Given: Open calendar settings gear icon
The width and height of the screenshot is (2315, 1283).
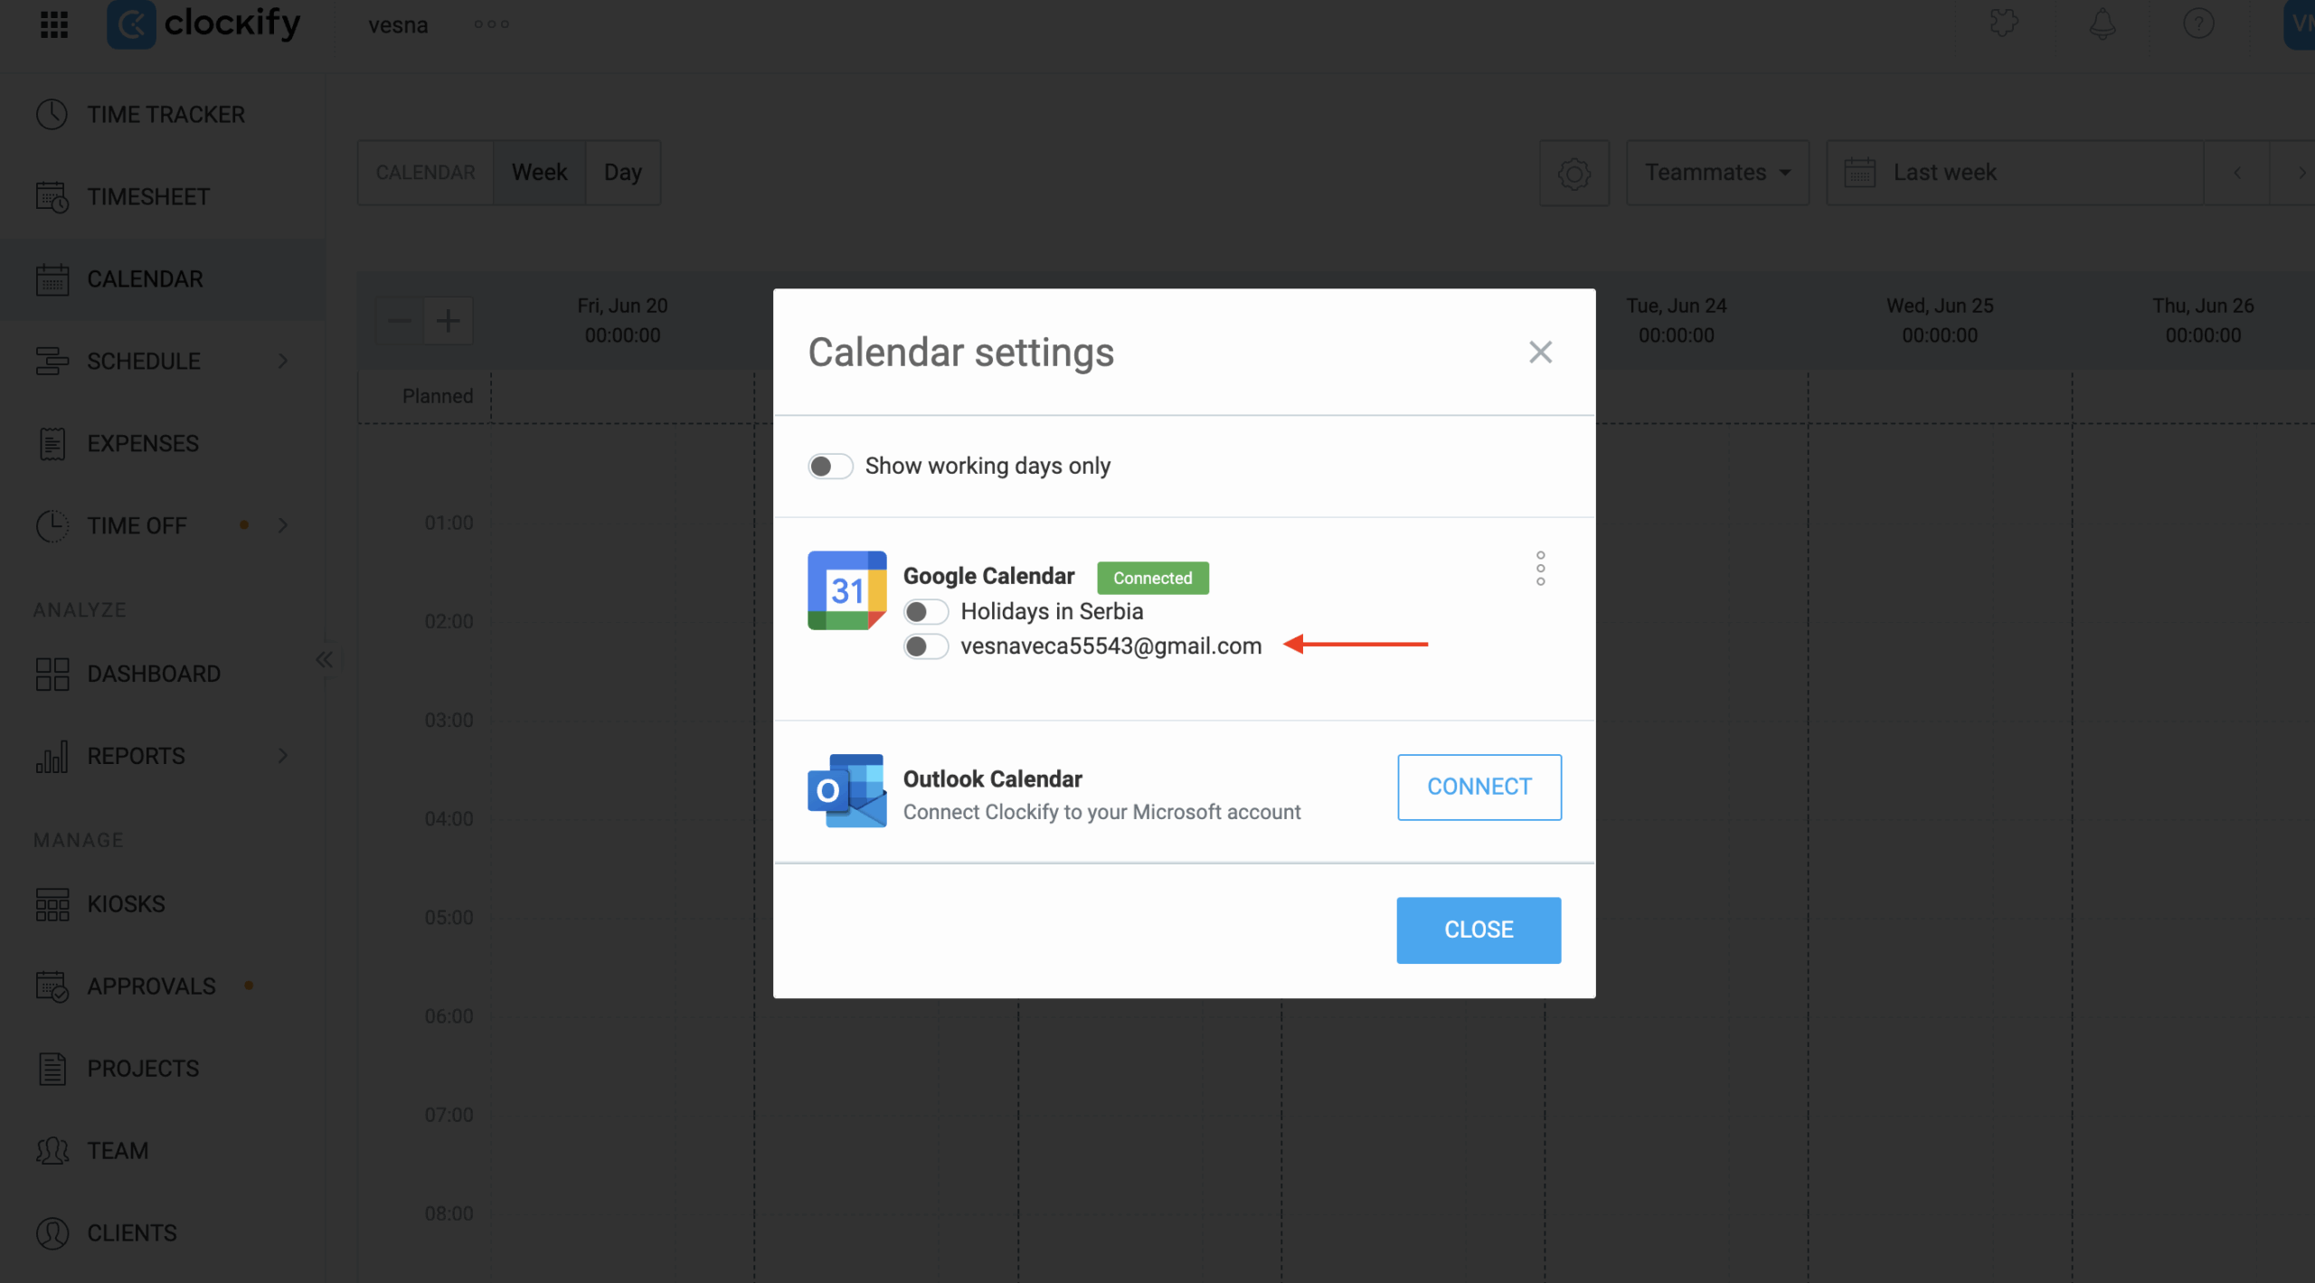Looking at the screenshot, I should coord(1574,173).
